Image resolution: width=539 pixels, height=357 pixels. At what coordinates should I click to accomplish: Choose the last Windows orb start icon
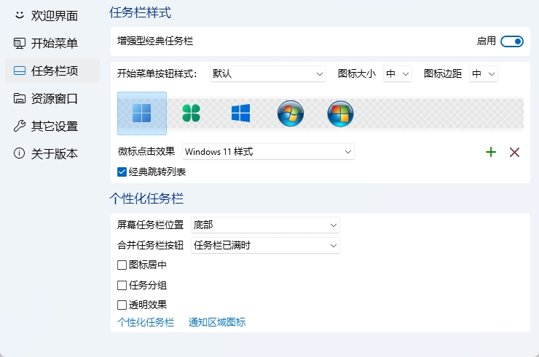(340, 113)
